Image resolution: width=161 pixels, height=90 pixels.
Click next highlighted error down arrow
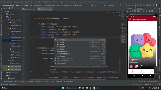click(119, 12)
